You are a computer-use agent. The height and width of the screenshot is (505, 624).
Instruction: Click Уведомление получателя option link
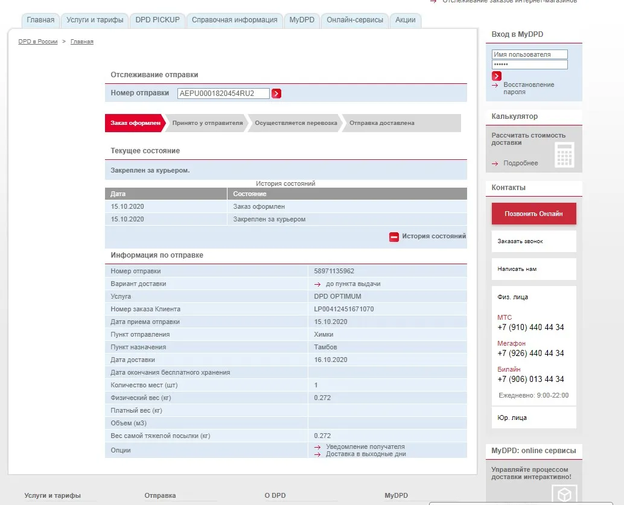365,447
